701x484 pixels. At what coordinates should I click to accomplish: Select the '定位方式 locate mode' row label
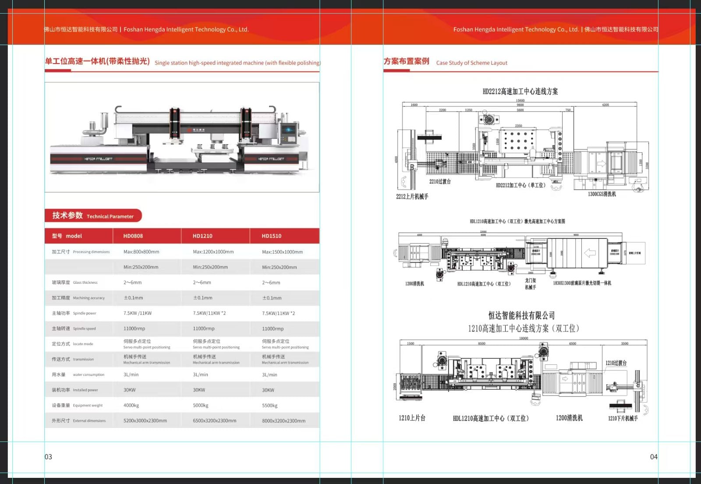72,344
